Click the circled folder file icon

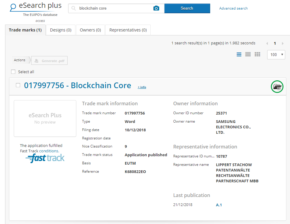click(277, 87)
